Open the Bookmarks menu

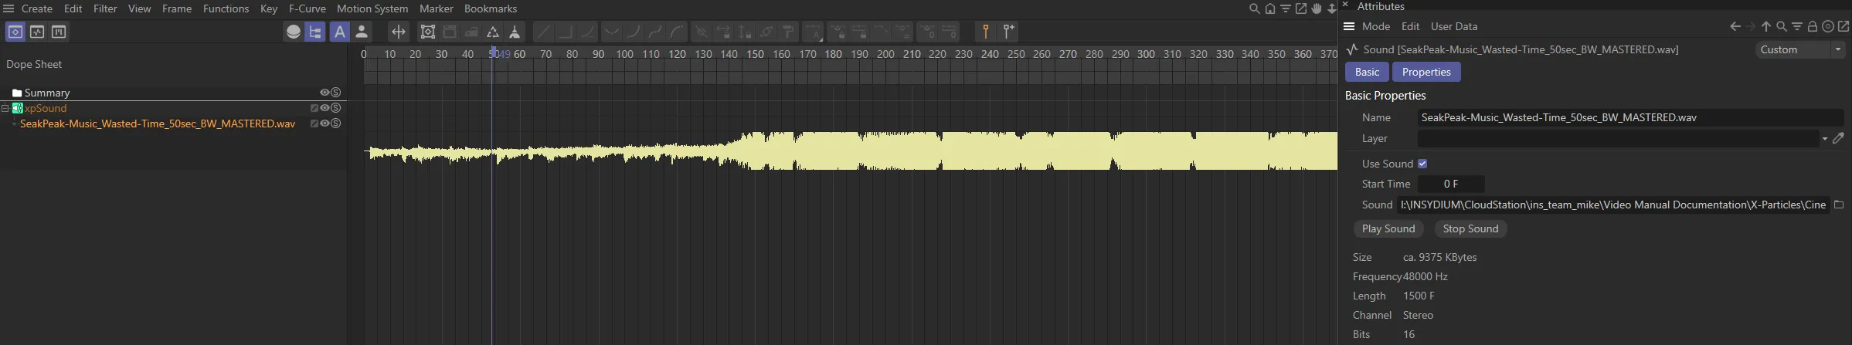point(491,8)
